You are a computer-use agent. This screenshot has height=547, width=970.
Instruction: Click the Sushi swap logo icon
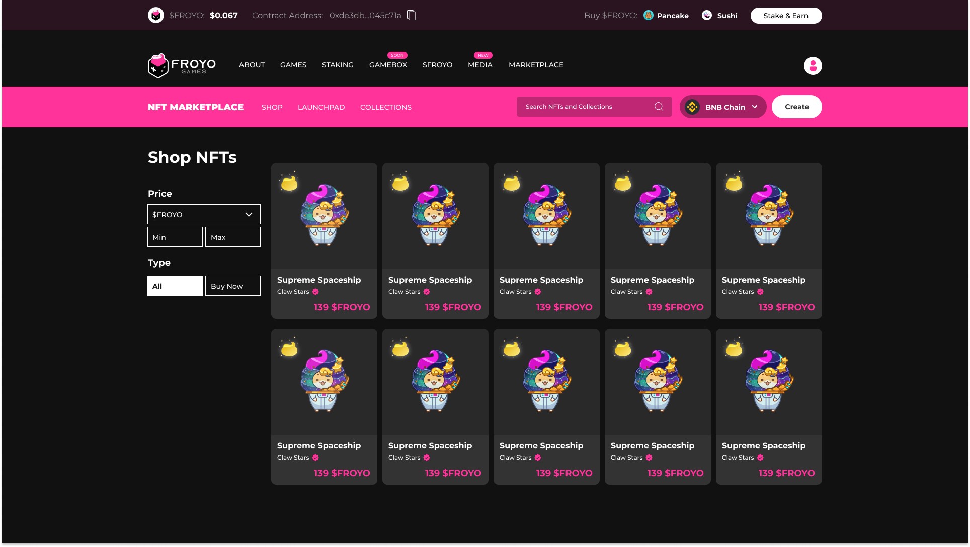[707, 15]
